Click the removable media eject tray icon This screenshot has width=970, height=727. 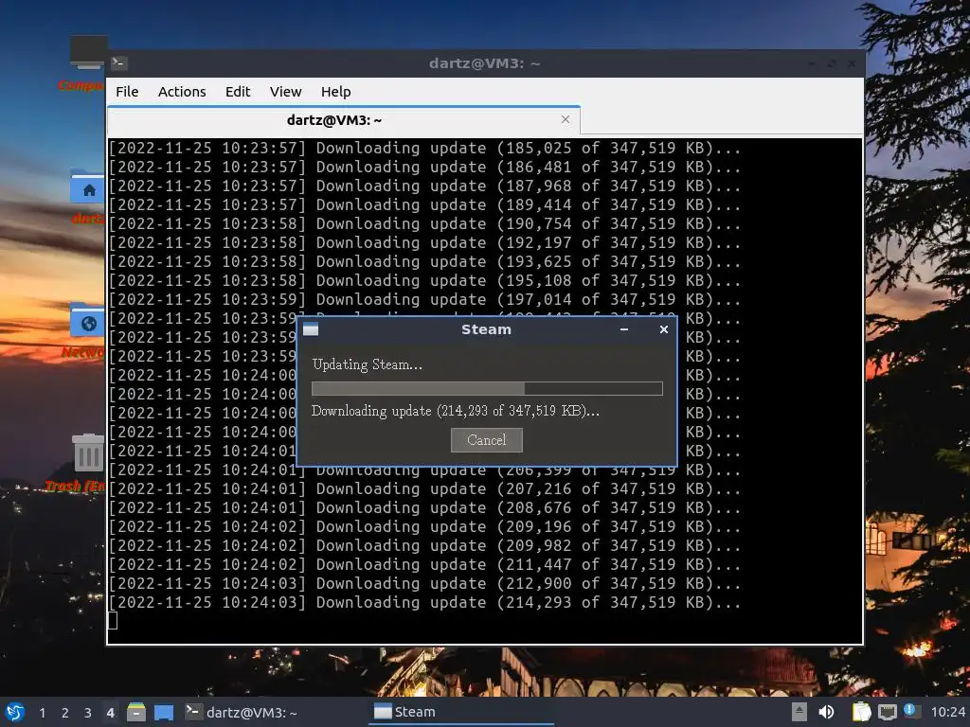[799, 712]
